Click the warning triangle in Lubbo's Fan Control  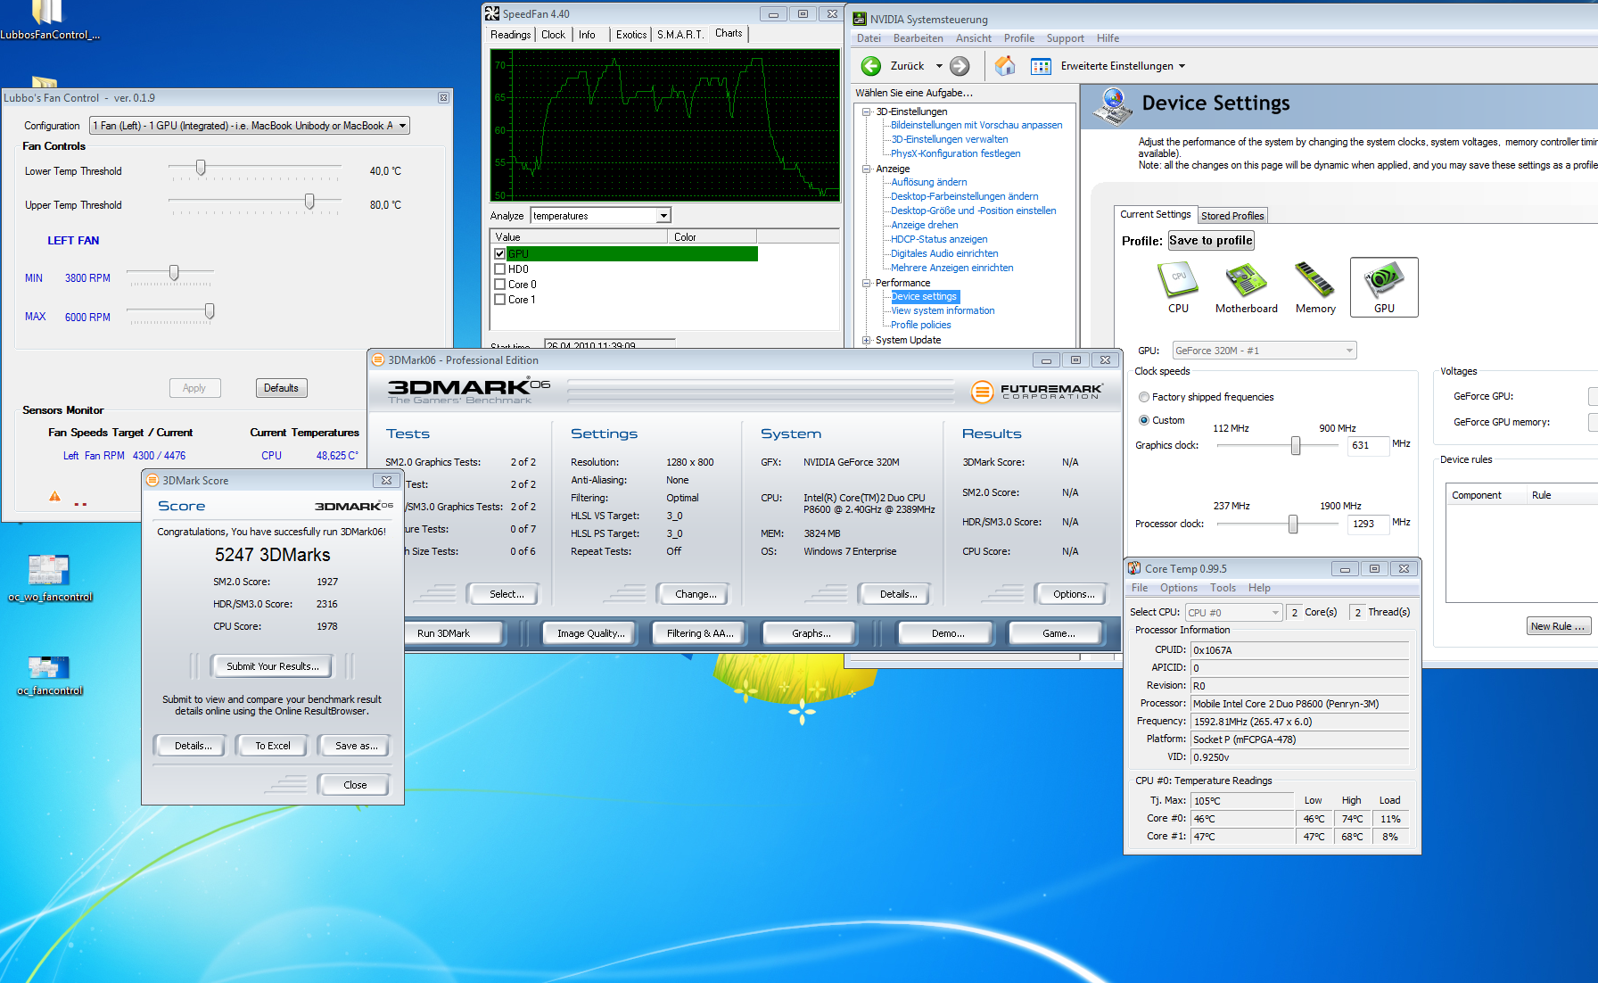click(x=54, y=497)
